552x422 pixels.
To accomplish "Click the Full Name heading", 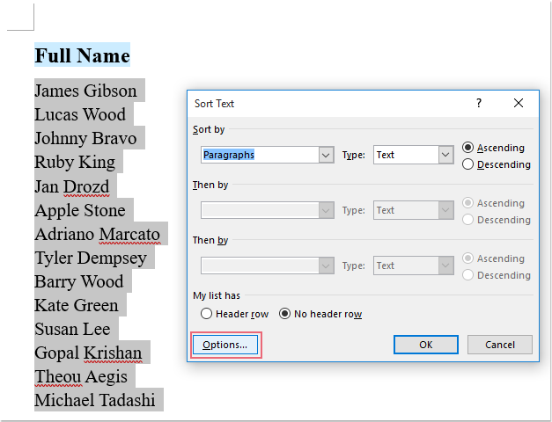I will pos(82,55).
